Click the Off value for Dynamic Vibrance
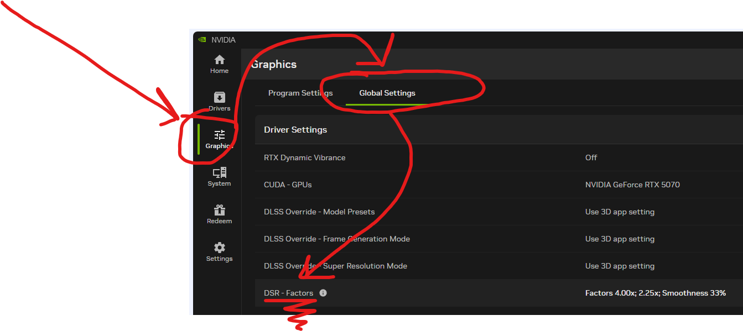Screen dimensions: 743x331 (591, 157)
